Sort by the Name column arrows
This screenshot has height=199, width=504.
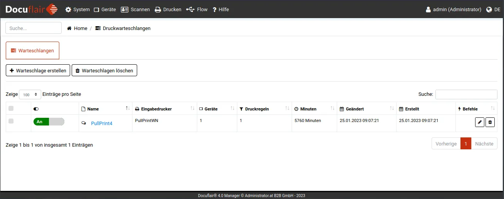coord(128,109)
